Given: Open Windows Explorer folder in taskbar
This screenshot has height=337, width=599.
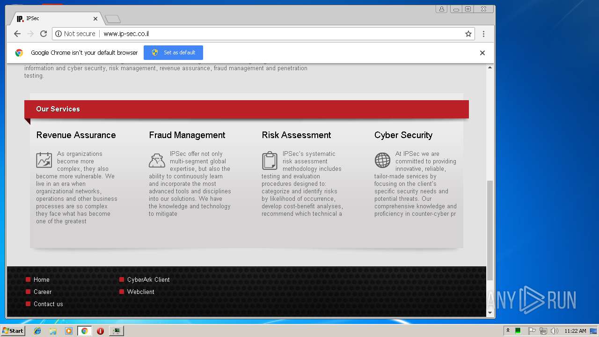Looking at the screenshot, I should point(53,331).
